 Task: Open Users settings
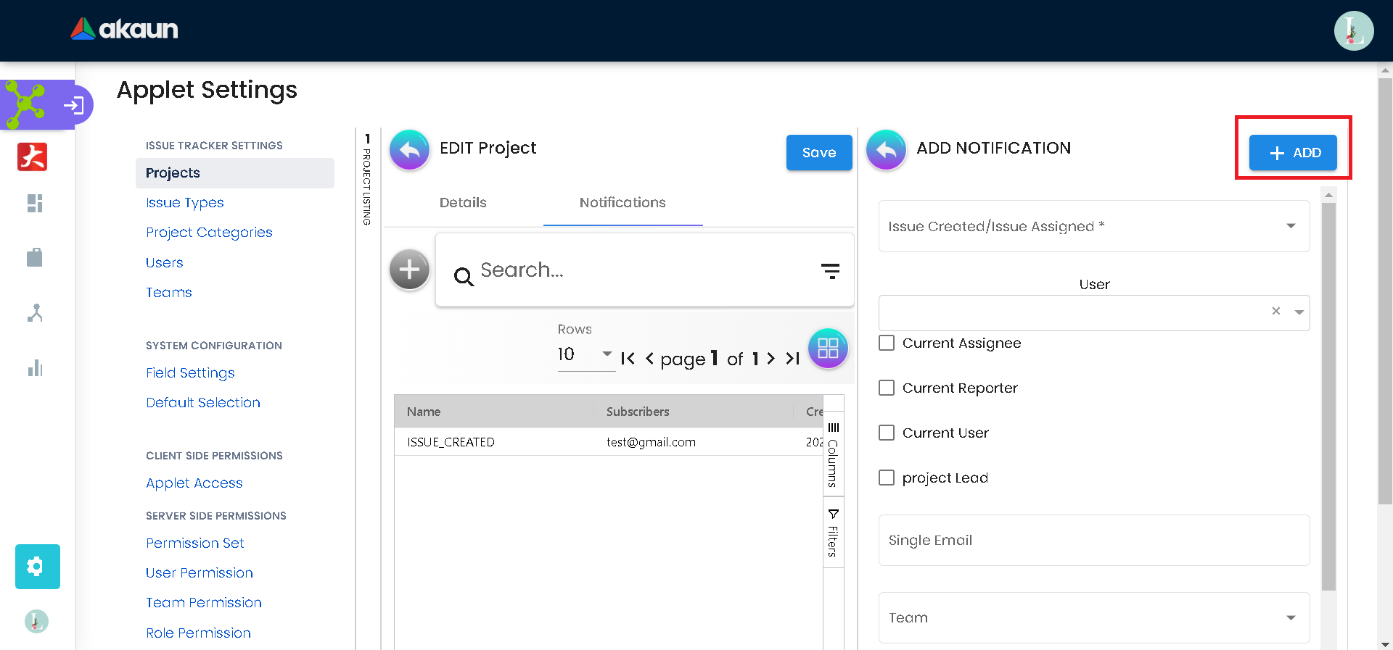point(164,262)
